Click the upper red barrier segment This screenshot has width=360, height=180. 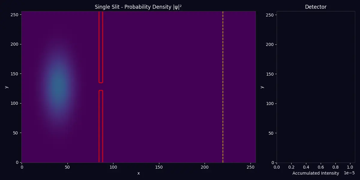pos(101,46)
